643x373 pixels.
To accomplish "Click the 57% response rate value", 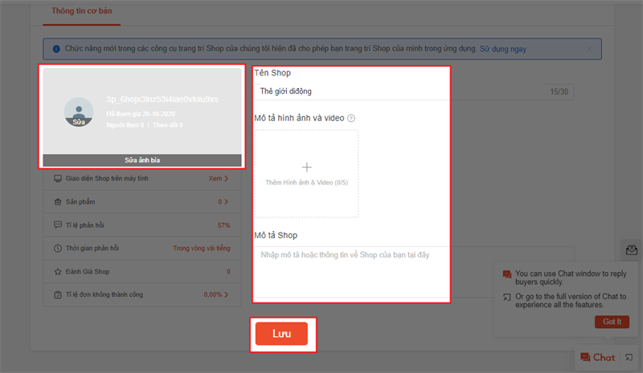I will coord(224,225).
